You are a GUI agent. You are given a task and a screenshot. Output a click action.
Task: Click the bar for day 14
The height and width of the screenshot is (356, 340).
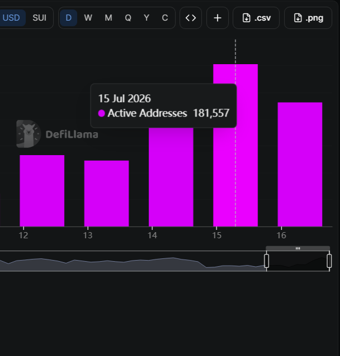click(171, 177)
